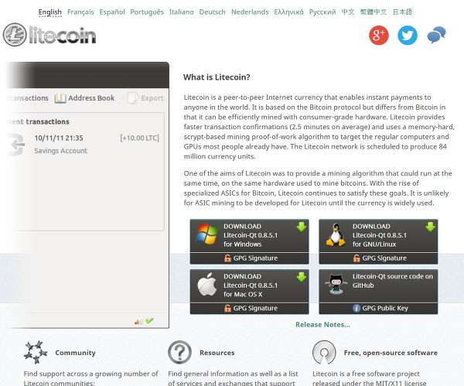Click the lock icon beside Mac GPG Signature
The height and width of the screenshot is (386, 464).
(227, 308)
